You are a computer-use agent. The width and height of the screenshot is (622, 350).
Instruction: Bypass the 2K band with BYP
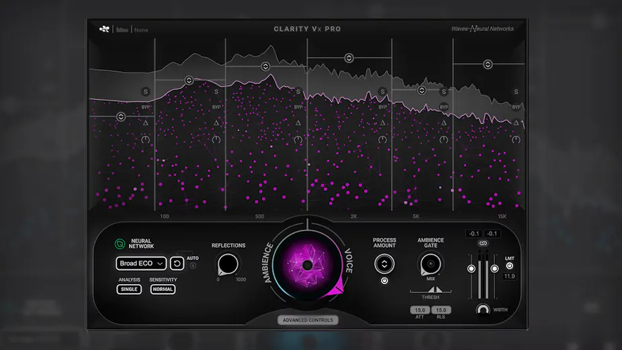382,107
